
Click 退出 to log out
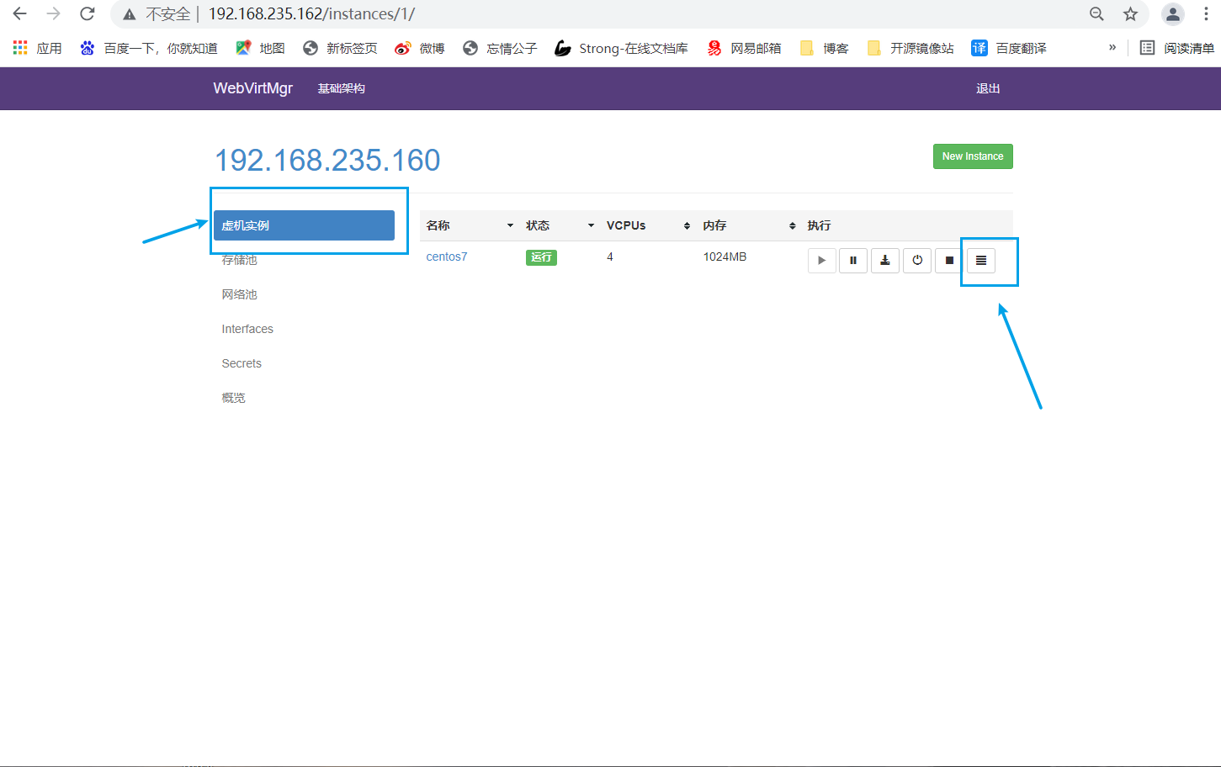tap(988, 88)
